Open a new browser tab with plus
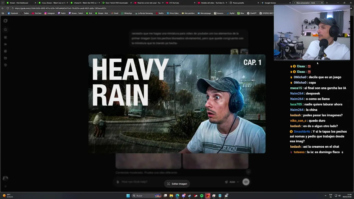The width and height of the screenshot is (354, 199). (x=327, y=3)
